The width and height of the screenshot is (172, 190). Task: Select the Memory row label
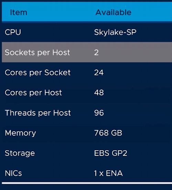tap(20, 133)
